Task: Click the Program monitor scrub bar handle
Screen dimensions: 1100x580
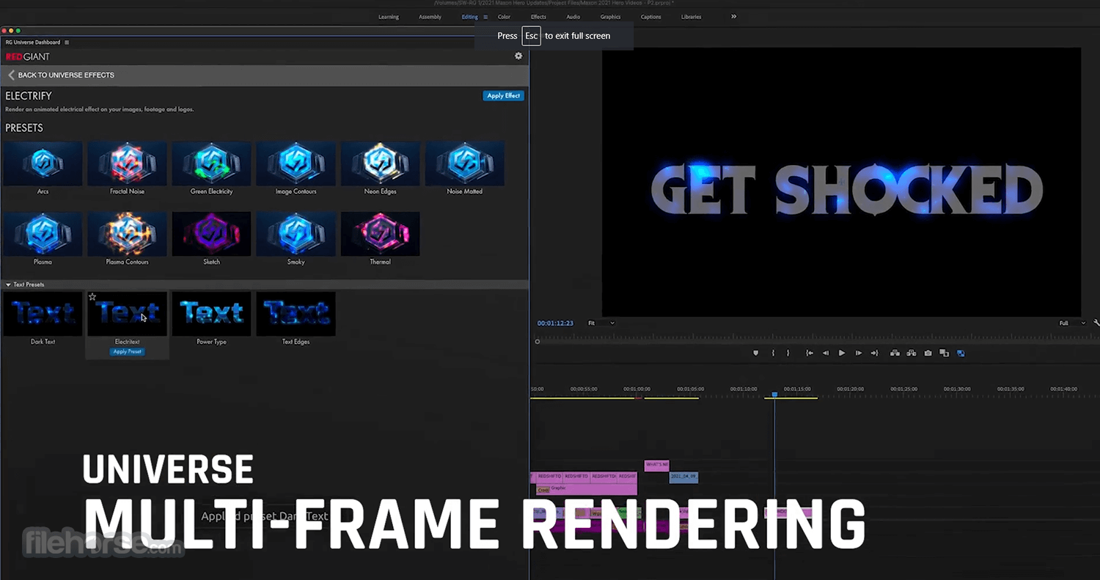Action: [x=538, y=341]
